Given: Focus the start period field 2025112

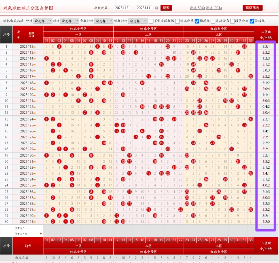Looking at the screenshot, I should (x=122, y=8).
